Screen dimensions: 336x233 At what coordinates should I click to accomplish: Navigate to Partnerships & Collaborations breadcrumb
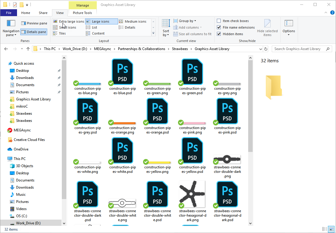pyautogui.click(x=142, y=49)
